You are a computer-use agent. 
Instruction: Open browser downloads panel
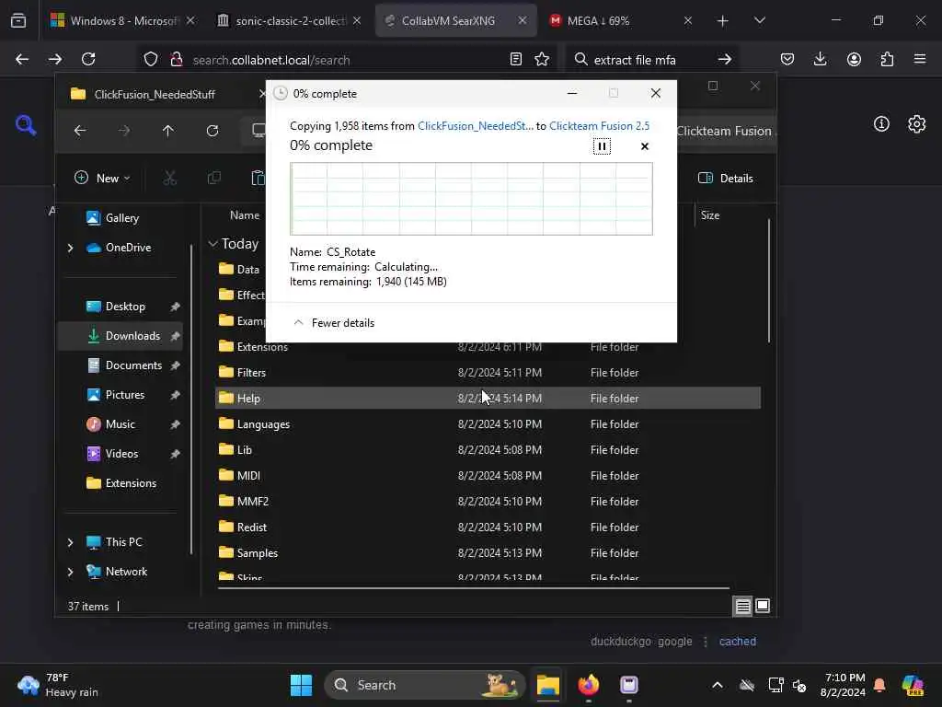click(x=820, y=59)
